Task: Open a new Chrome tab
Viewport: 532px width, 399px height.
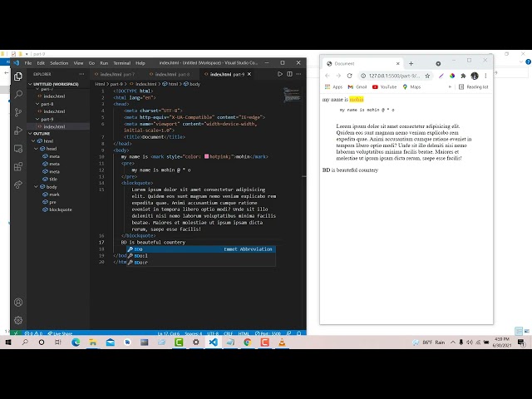Action: [411, 63]
